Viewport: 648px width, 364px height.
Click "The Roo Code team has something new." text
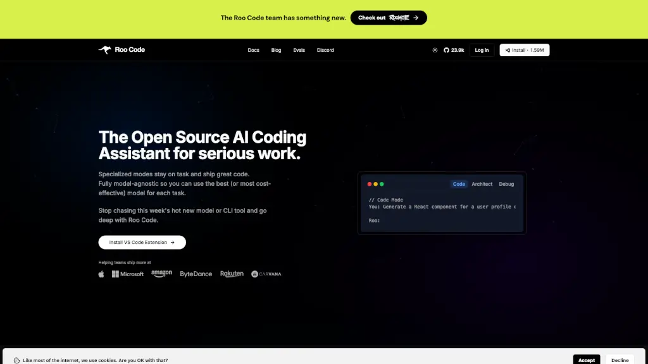point(283,18)
